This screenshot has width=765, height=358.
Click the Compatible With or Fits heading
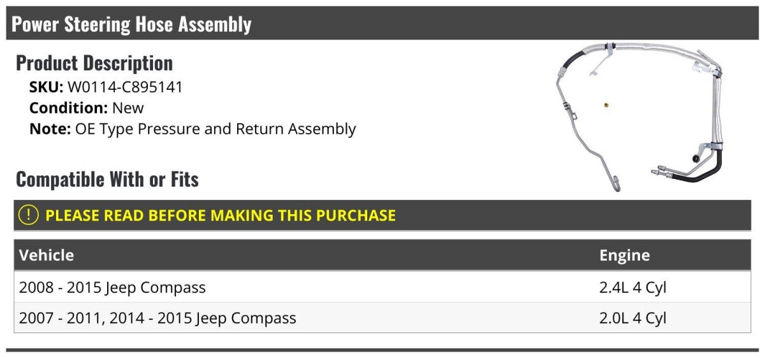tap(107, 180)
